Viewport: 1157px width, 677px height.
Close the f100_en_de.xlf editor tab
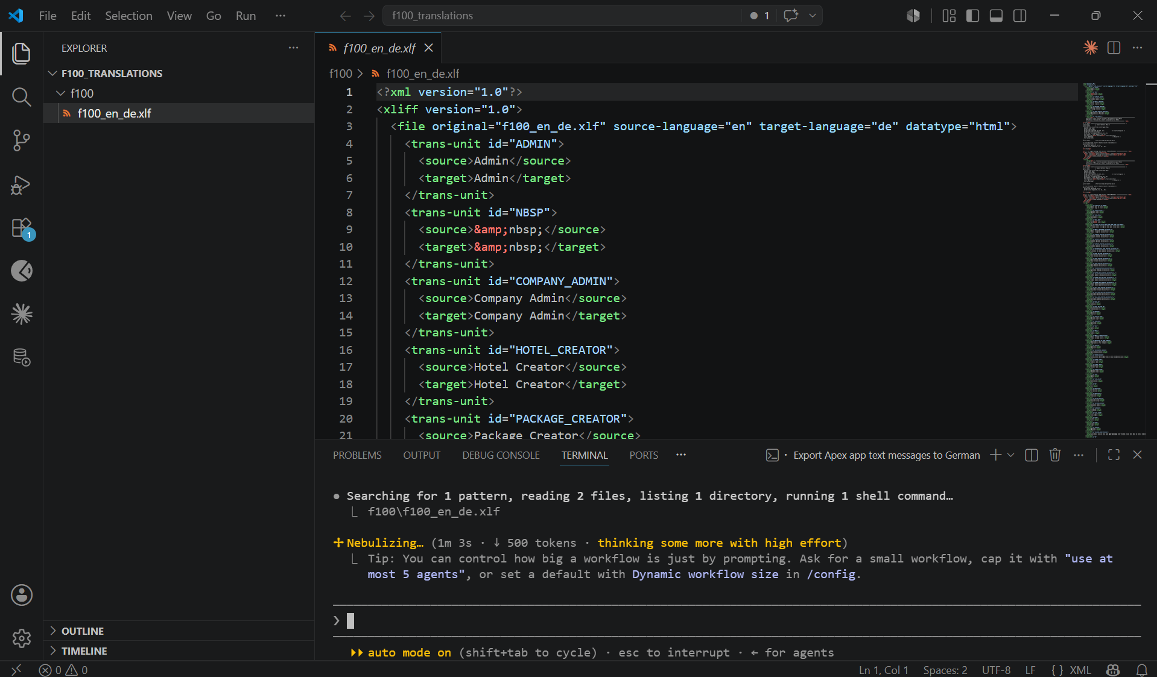pyautogui.click(x=428, y=48)
